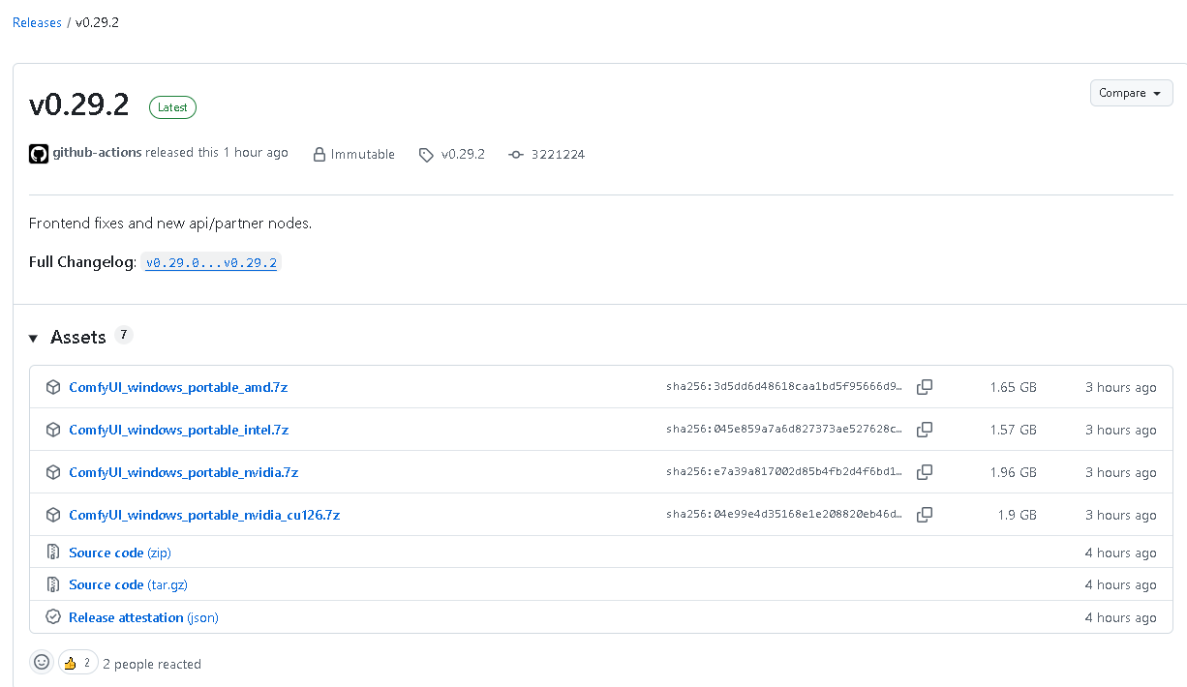Click sha256:e7a39a817002d85b4fb2d4f6bd1 hash text

coord(784,472)
